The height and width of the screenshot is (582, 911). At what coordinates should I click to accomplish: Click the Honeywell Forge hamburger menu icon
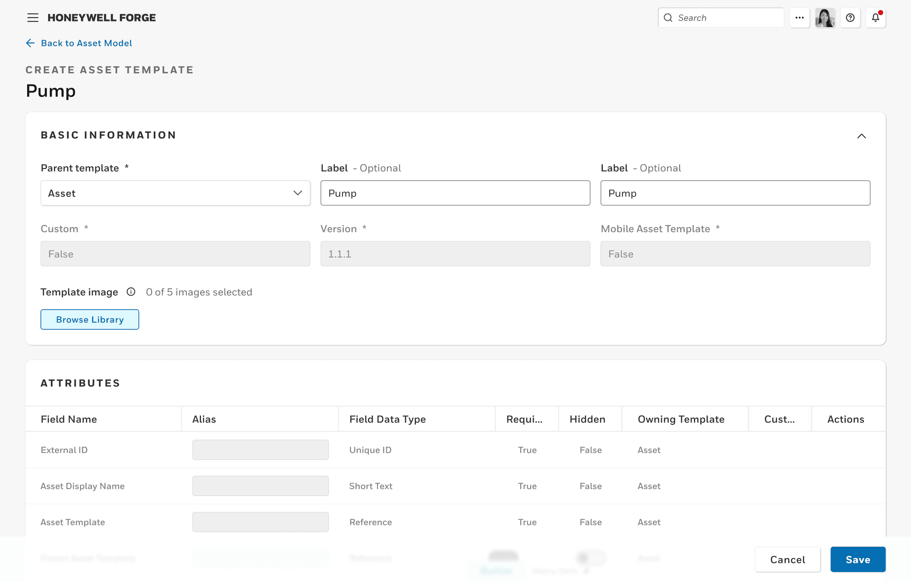coord(32,17)
